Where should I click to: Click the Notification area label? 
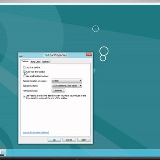pyautogui.click(x=30, y=91)
